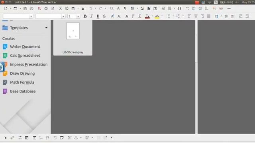Click the Select arrow tool in drawing toolbar
This screenshot has height=143, width=255.
click(x=6, y=138)
